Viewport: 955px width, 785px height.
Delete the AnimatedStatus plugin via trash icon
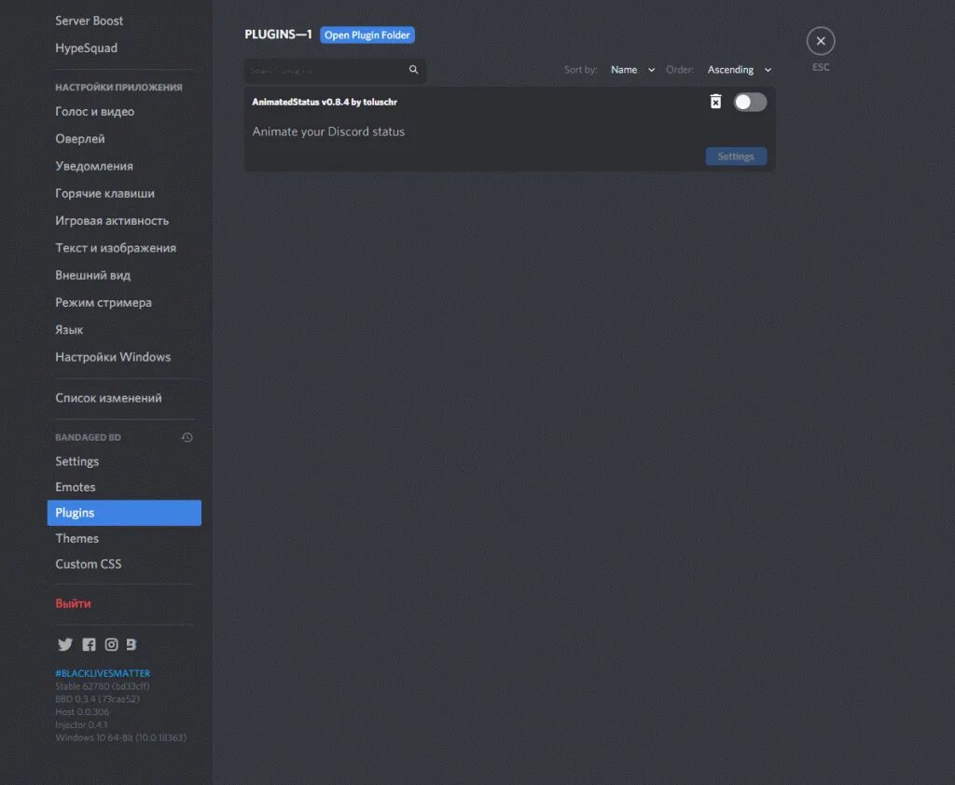tap(715, 102)
